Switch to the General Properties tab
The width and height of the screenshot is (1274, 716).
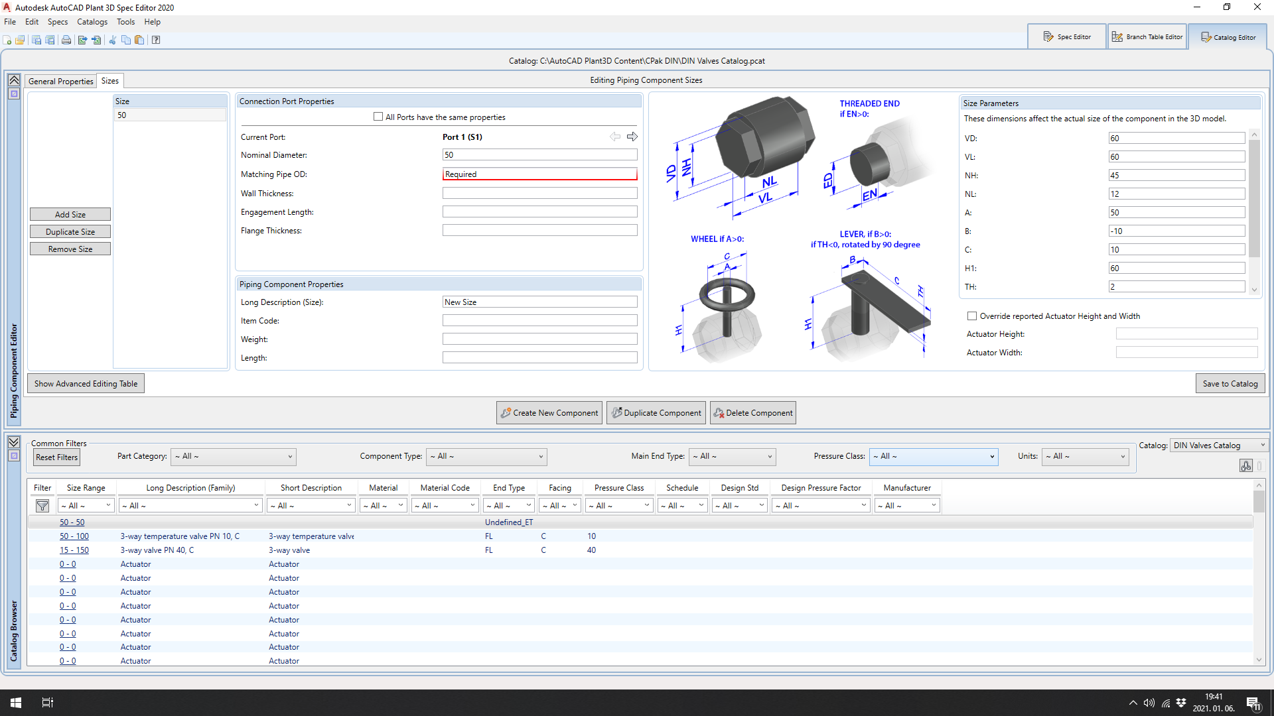tap(61, 81)
